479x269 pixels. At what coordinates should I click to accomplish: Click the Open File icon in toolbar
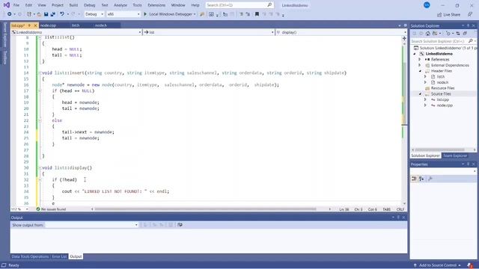[39, 14]
